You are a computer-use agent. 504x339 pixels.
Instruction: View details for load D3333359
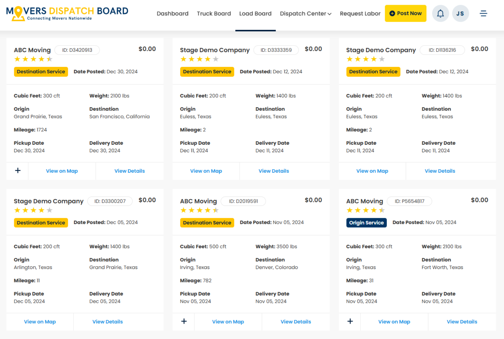click(x=274, y=171)
